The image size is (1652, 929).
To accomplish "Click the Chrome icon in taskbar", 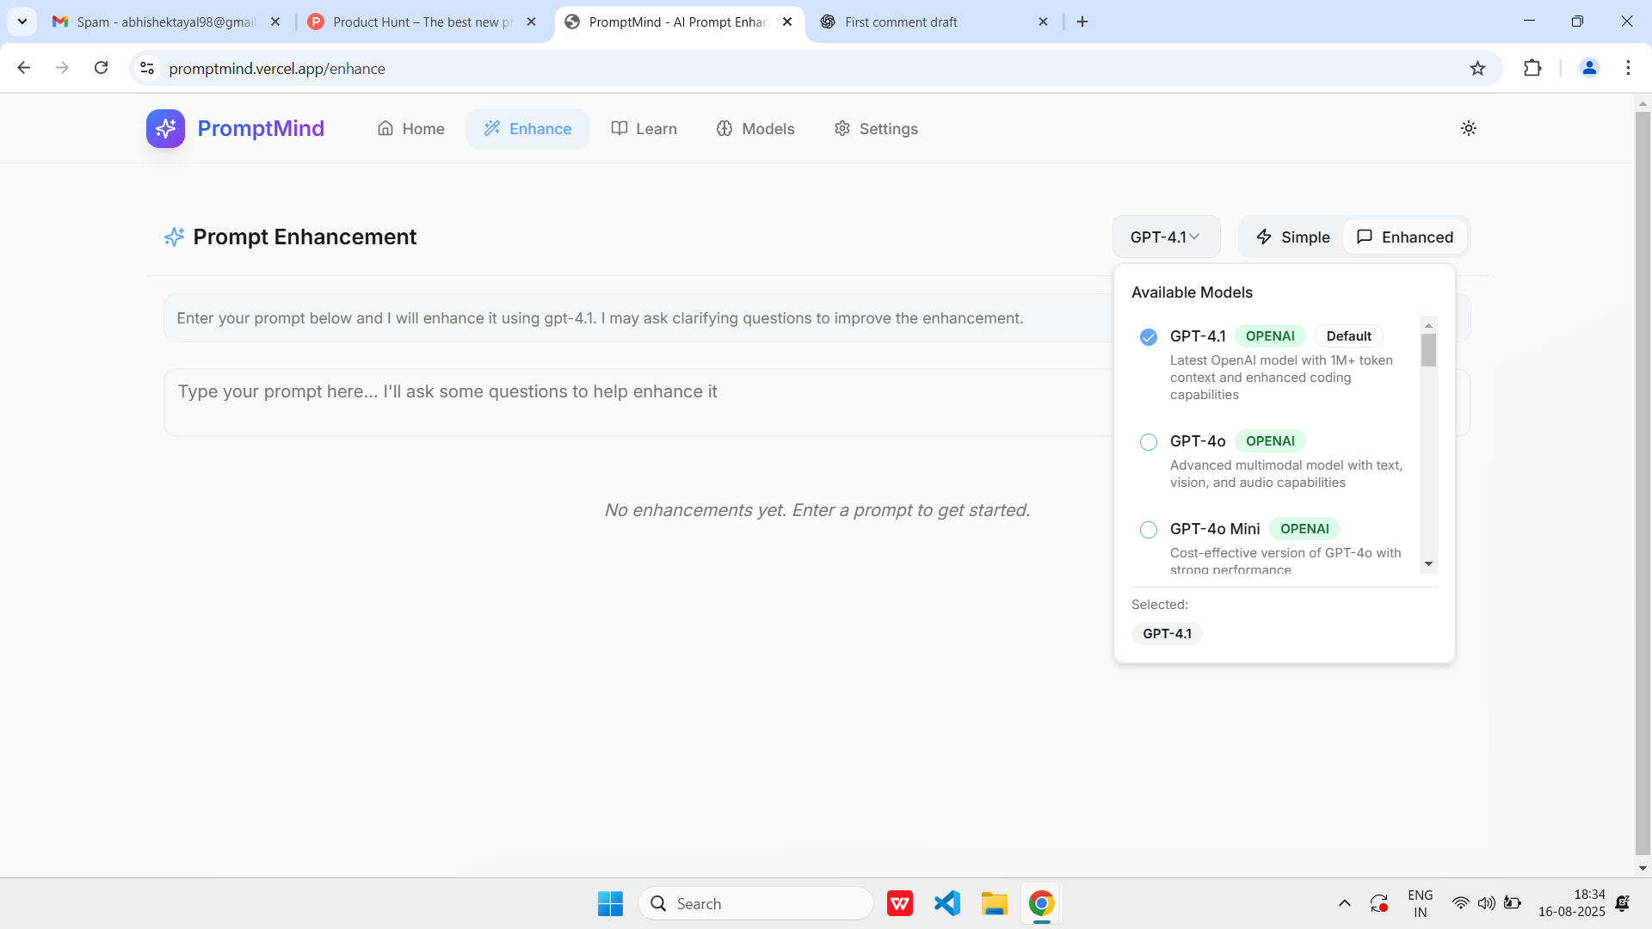I will click(1041, 903).
